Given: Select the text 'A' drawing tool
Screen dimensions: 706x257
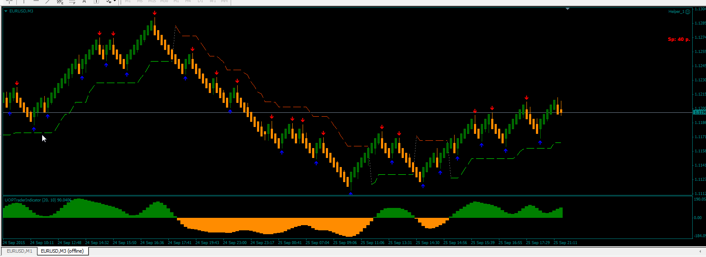Looking at the screenshot, I should click(84, 2).
